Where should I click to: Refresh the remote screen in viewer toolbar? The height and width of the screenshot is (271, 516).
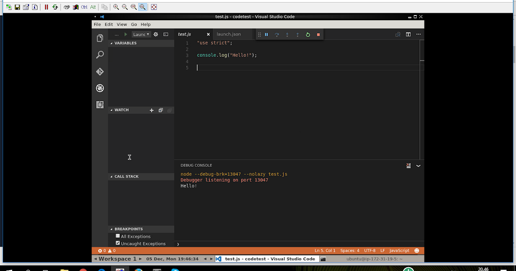(x=55, y=7)
